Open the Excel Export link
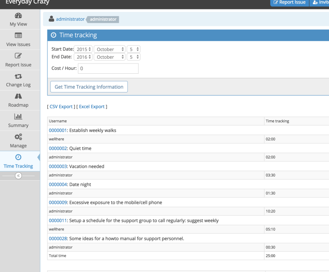This screenshot has height=272, width=329. click(x=91, y=106)
